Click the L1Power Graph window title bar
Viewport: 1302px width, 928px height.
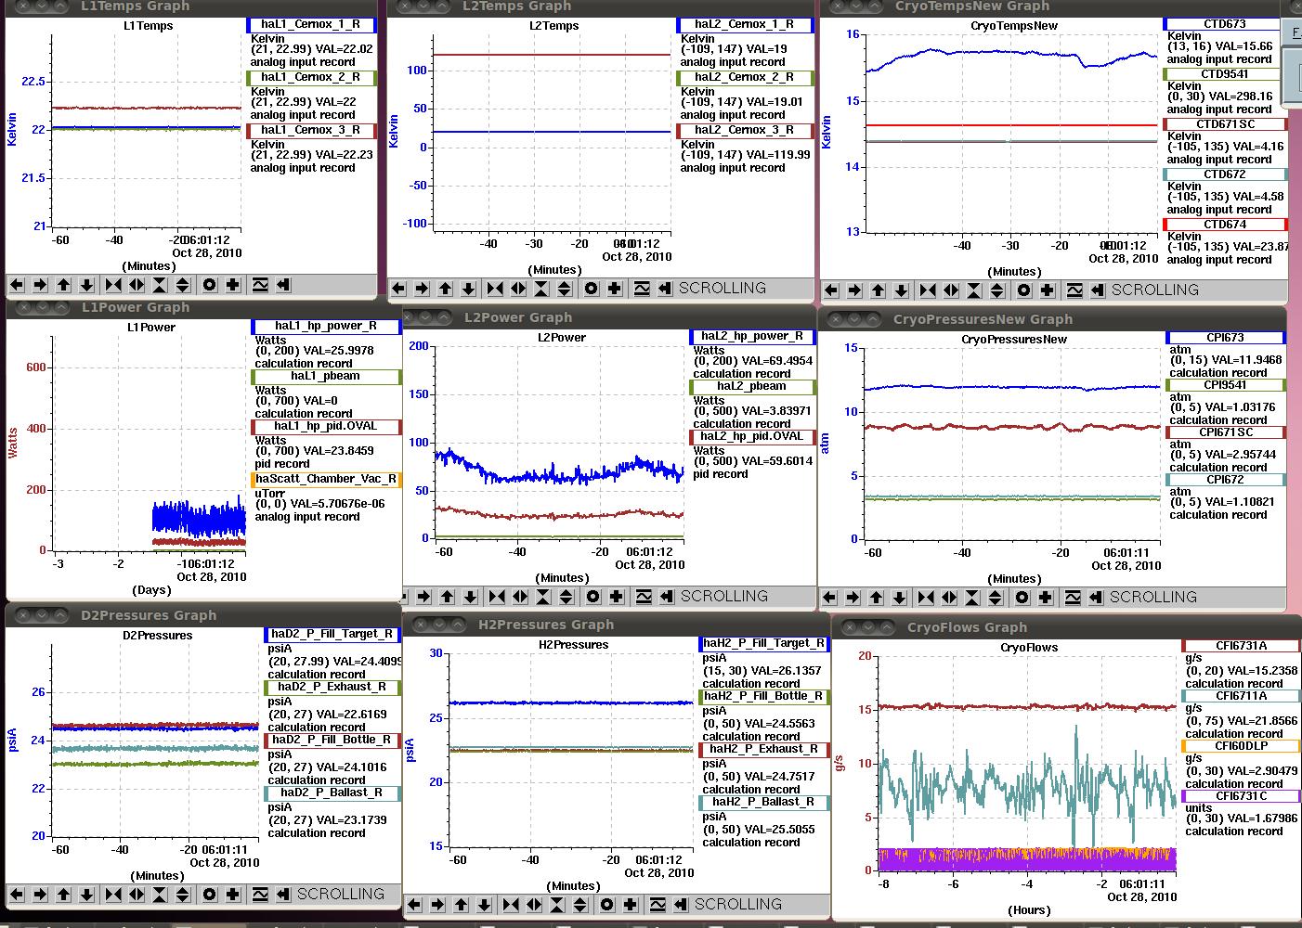pyautogui.click(x=202, y=307)
